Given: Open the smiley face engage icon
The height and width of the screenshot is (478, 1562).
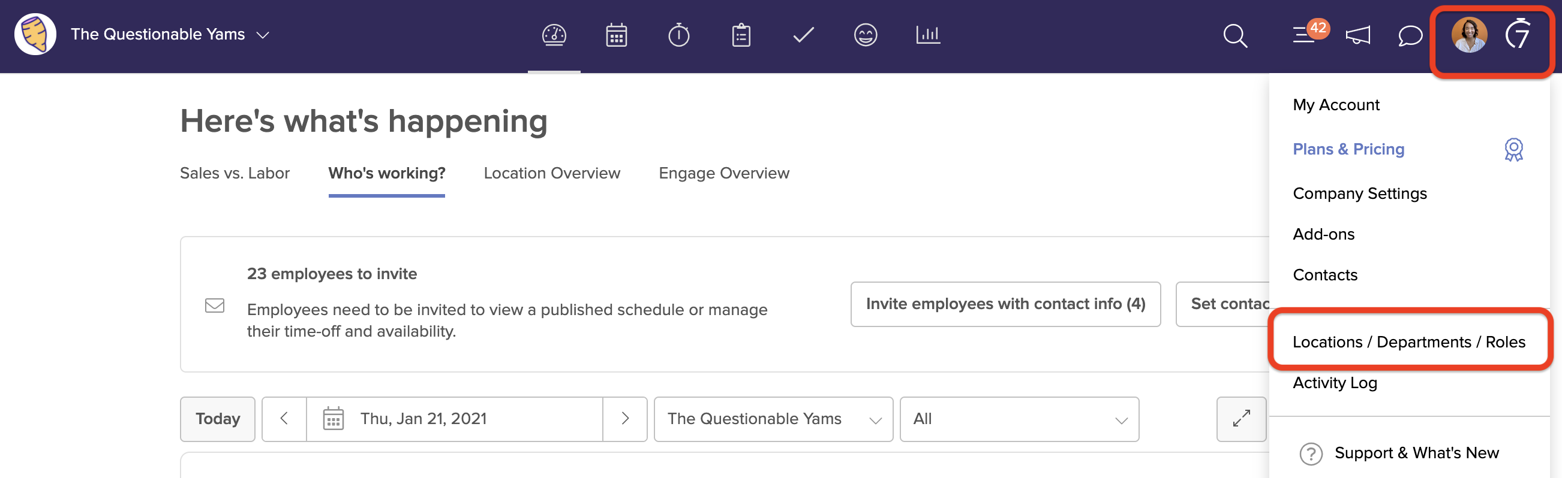Looking at the screenshot, I should click(866, 35).
